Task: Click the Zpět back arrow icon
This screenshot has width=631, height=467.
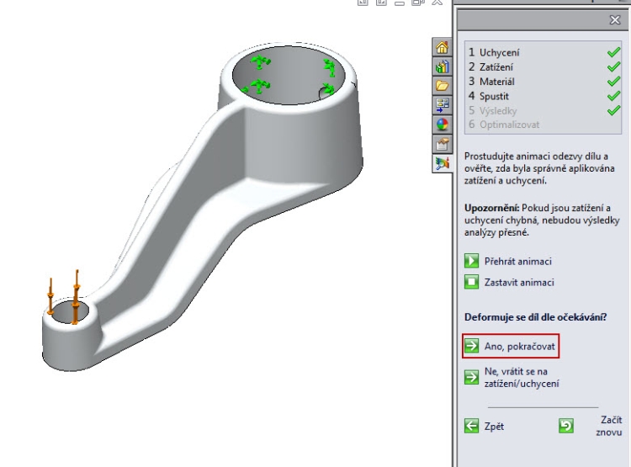Action: [x=471, y=426]
